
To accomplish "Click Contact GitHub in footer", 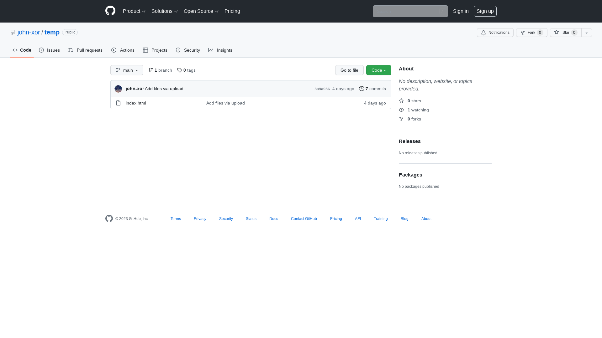I will (x=304, y=219).
